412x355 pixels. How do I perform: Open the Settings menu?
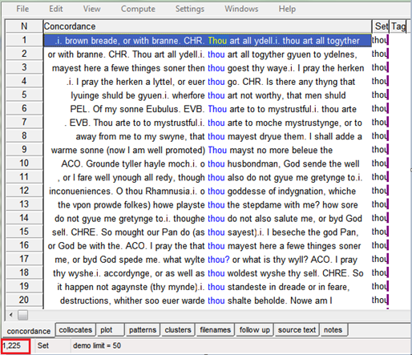(190, 9)
